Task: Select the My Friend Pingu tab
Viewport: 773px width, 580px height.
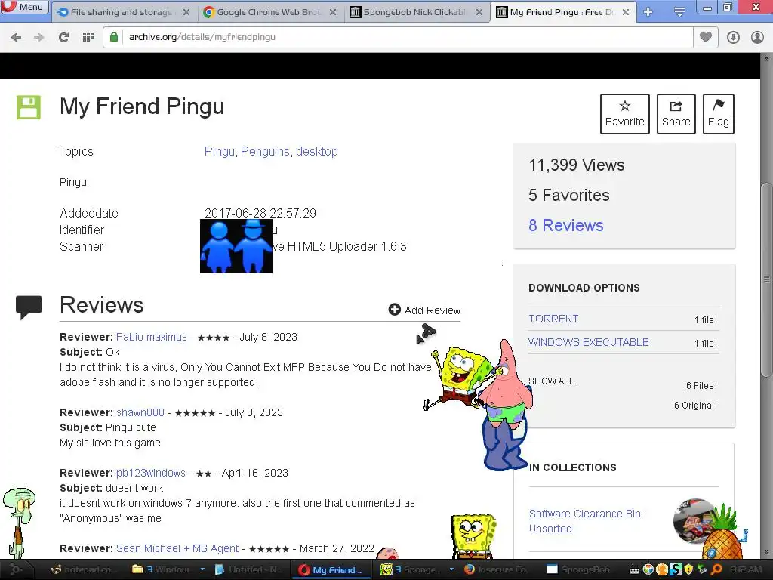Action: [x=563, y=12]
